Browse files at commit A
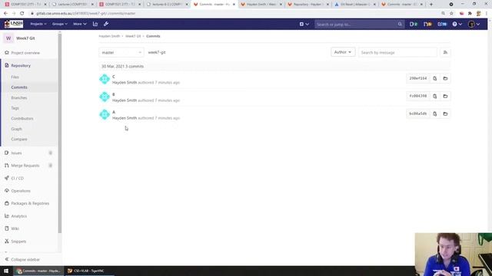Viewport: 492px width, 276px height. [445, 114]
